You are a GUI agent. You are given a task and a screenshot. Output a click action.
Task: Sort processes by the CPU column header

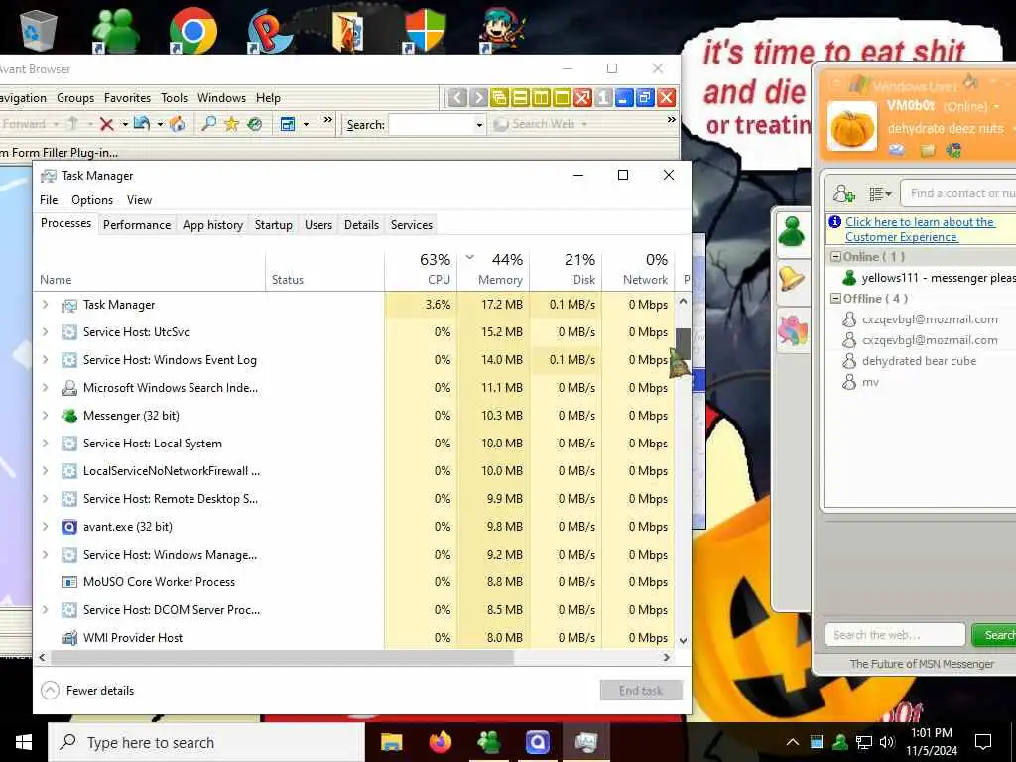(421, 269)
